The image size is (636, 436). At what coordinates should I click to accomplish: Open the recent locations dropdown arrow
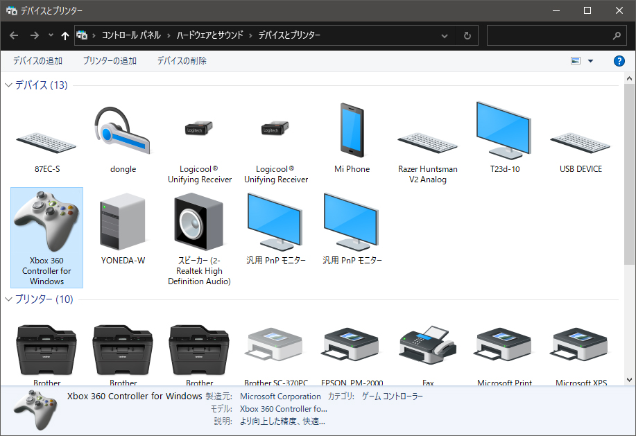tap(51, 35)
